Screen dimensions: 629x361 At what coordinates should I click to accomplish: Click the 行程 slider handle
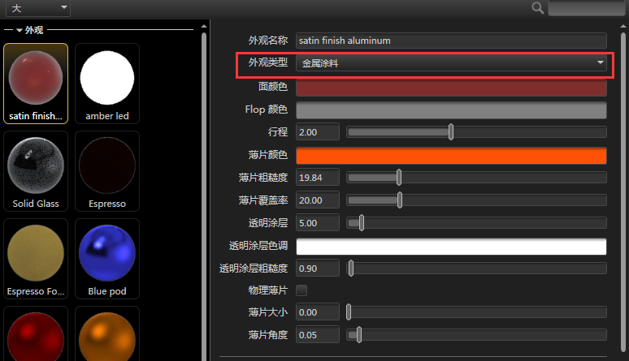451,132
